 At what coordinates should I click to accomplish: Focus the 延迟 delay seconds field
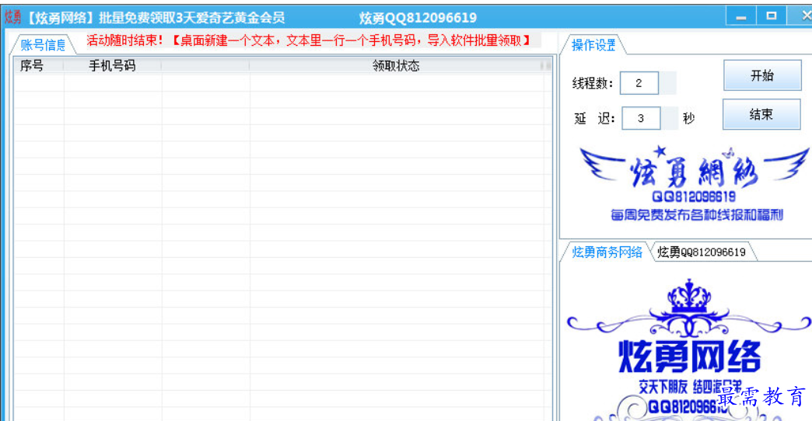(641, 118)
